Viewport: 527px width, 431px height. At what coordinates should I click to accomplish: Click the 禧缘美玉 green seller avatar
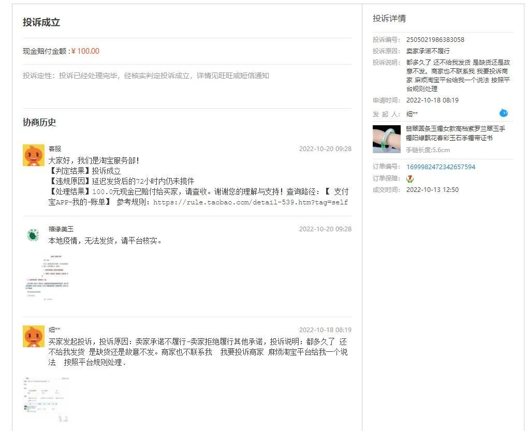(33, 234)
